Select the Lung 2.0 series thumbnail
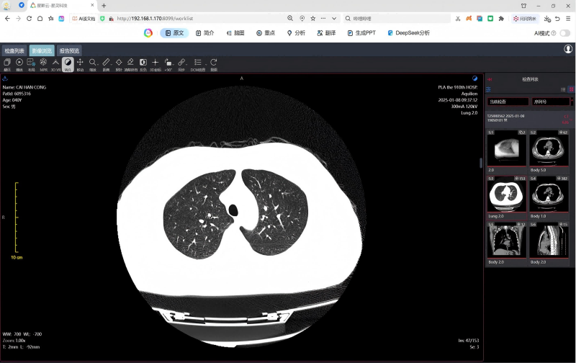The height and width of the screenshot is (363, 576). click(x=506, y=192)
